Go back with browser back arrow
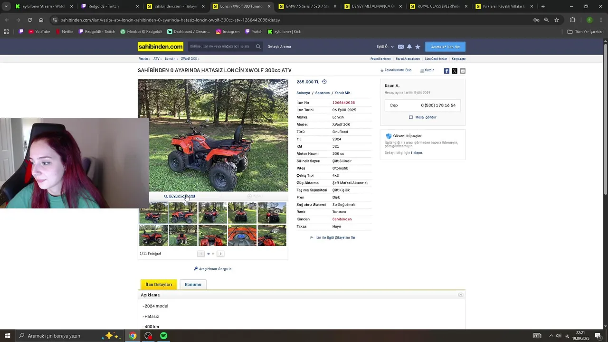The height and width of the screenshot is (342, 608). pyautogui.click(x=7, y=20)
